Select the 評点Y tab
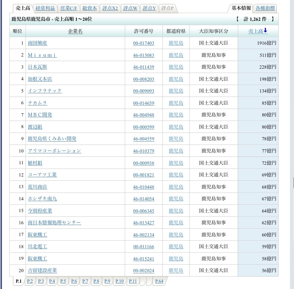Viewport: 294px width, 289px height. pos(149,8)
